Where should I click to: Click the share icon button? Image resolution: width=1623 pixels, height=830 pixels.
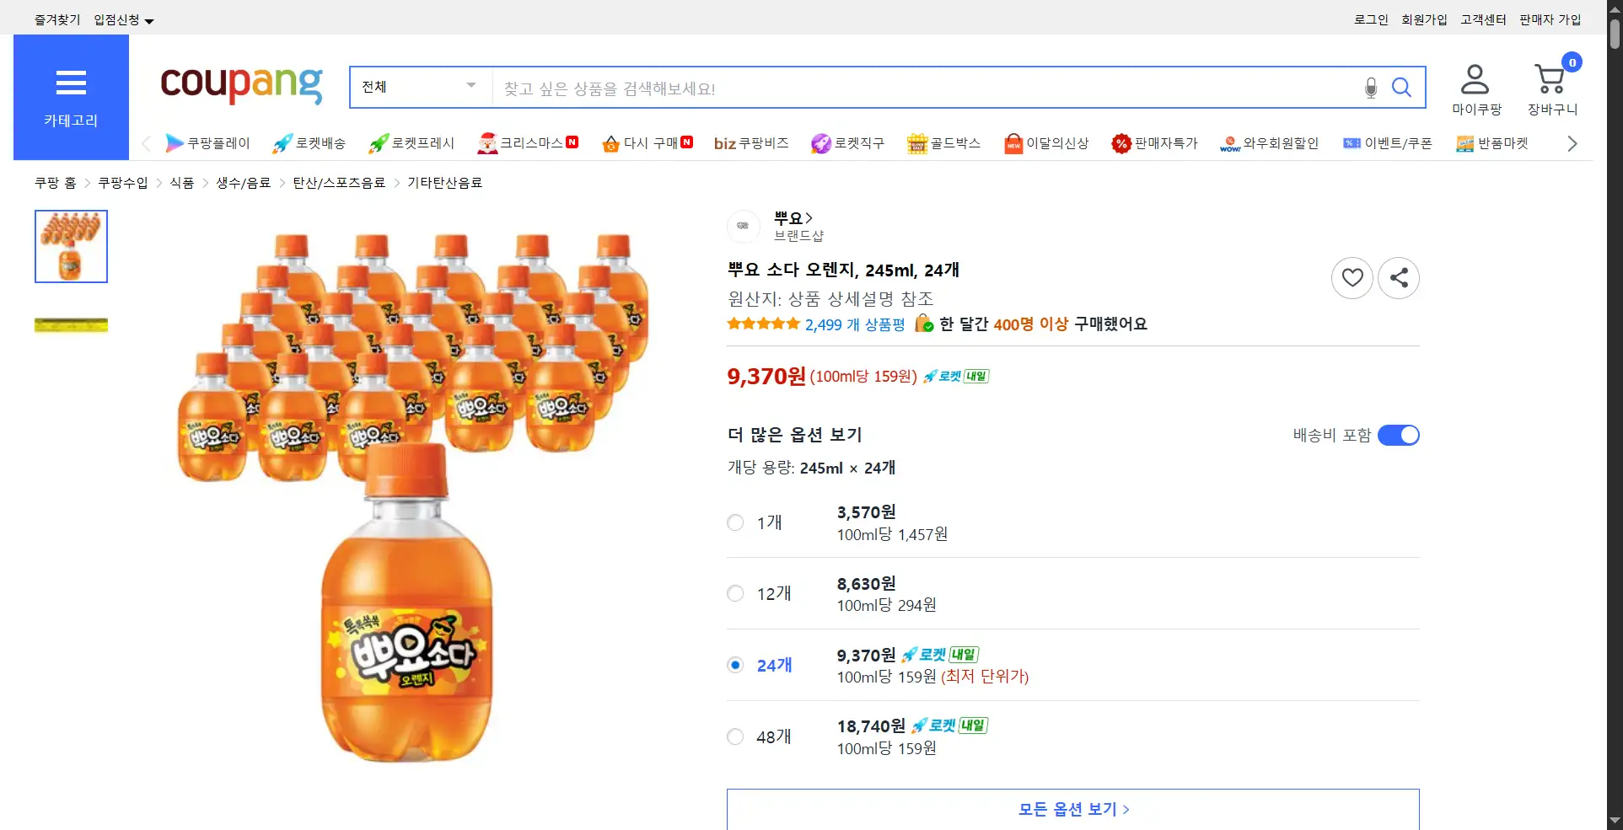click(x=1399, y=278)
